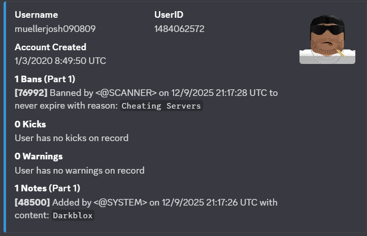The image size is (367, 236).
Task: Select the Darkblox note content code
Action: (73, 215)
